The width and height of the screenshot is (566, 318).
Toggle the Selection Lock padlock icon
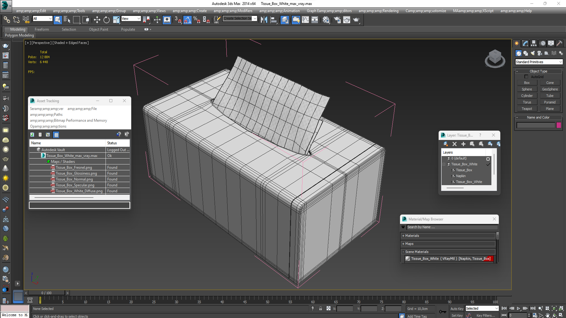[320, 309]
